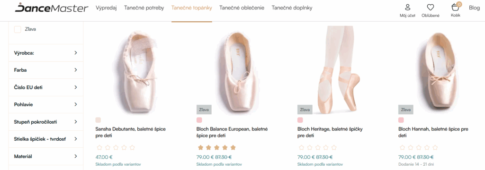Tick the Zľava filter checkbox
This screenshot has width=485, height=170.
tap(18, 29)
